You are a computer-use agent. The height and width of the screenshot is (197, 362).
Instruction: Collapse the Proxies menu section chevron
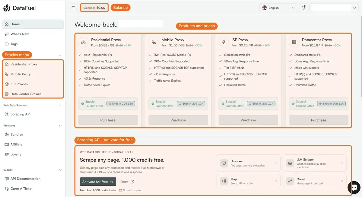tap(60, 56)
